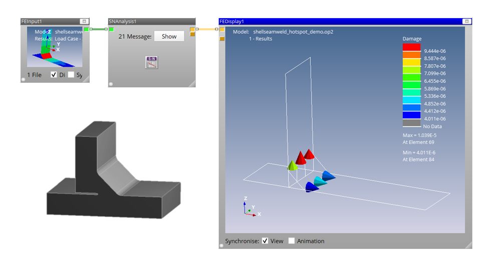The width and height of the screenshot is (483, 260).
Task: Click the 'At Element 84' label
Action: pyautogui.click(x=418, y=160)
